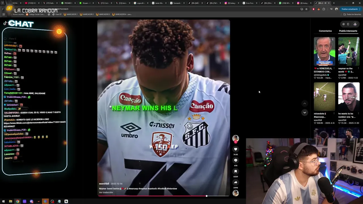Open more options for the 'mirandote' video

click(334, 114)
